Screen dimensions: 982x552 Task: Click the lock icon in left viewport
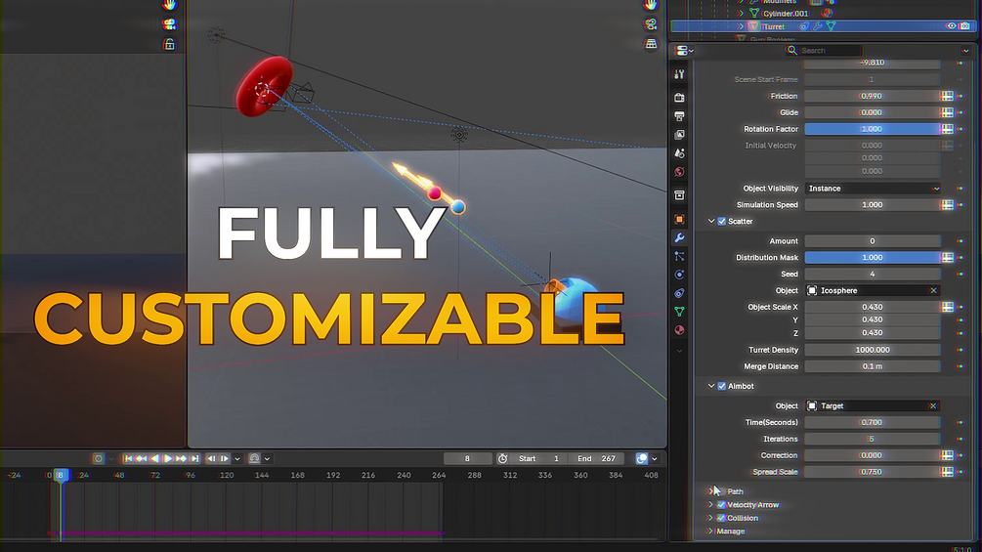pos(169,44)
